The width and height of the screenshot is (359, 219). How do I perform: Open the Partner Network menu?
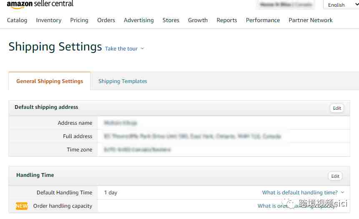(x=311, y=20)
